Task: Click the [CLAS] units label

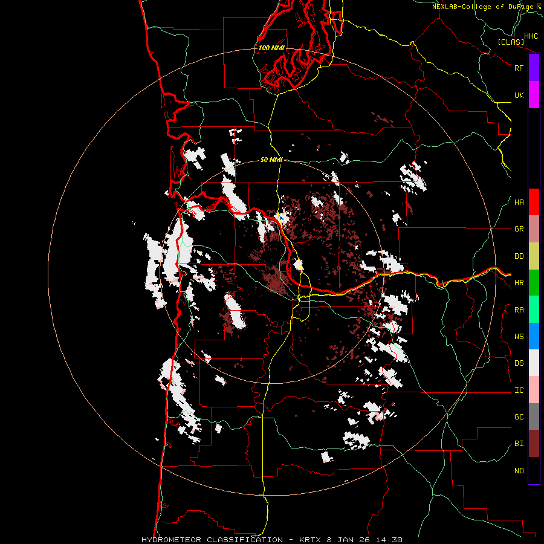Action: click(511, 42)
